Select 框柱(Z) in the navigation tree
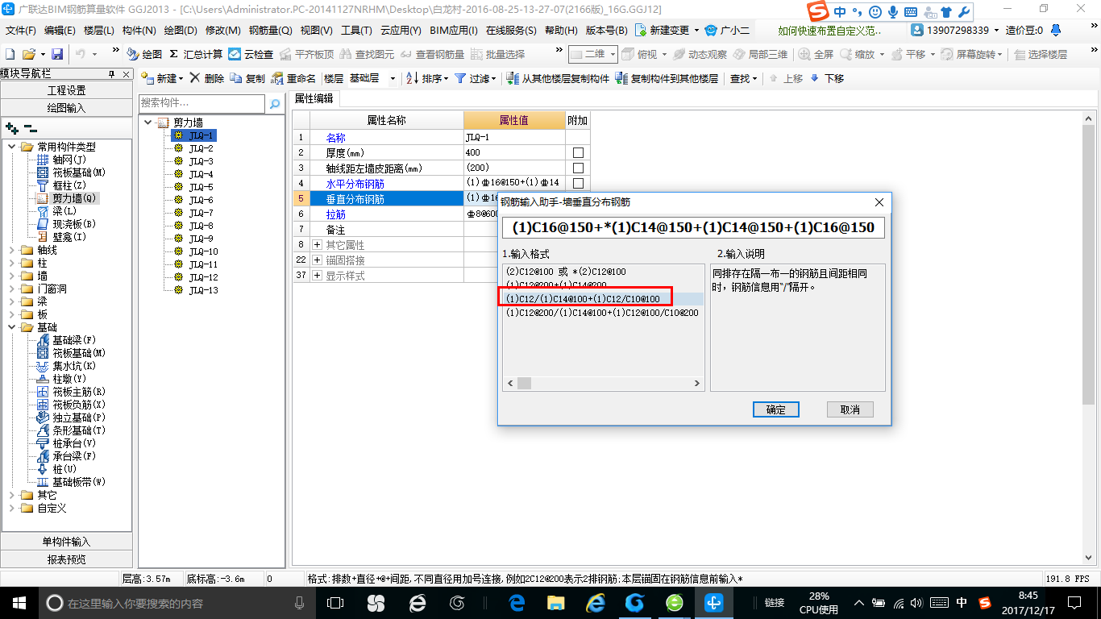The height and width of the screenshot is (619, 1101). 68,185
